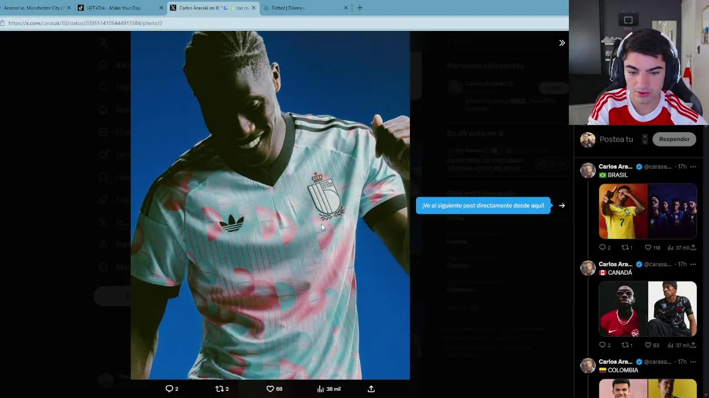Click the Responder button
Screen dimensions: 709x398
pyautogui.click(x=674, y=139)
